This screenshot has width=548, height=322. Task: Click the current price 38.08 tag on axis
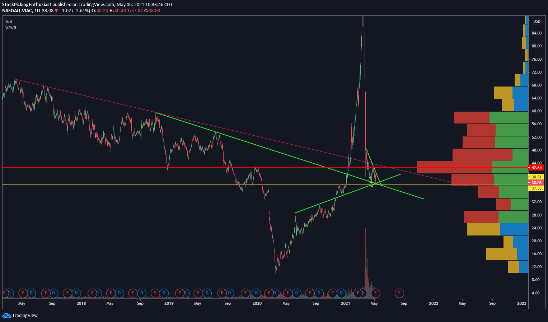pos(537,183)
